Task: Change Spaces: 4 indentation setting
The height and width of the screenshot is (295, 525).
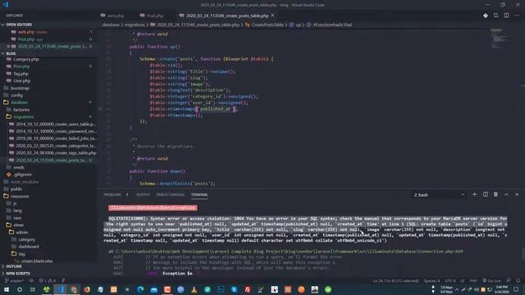Action: pyautogui.click(x=431, y=280)
